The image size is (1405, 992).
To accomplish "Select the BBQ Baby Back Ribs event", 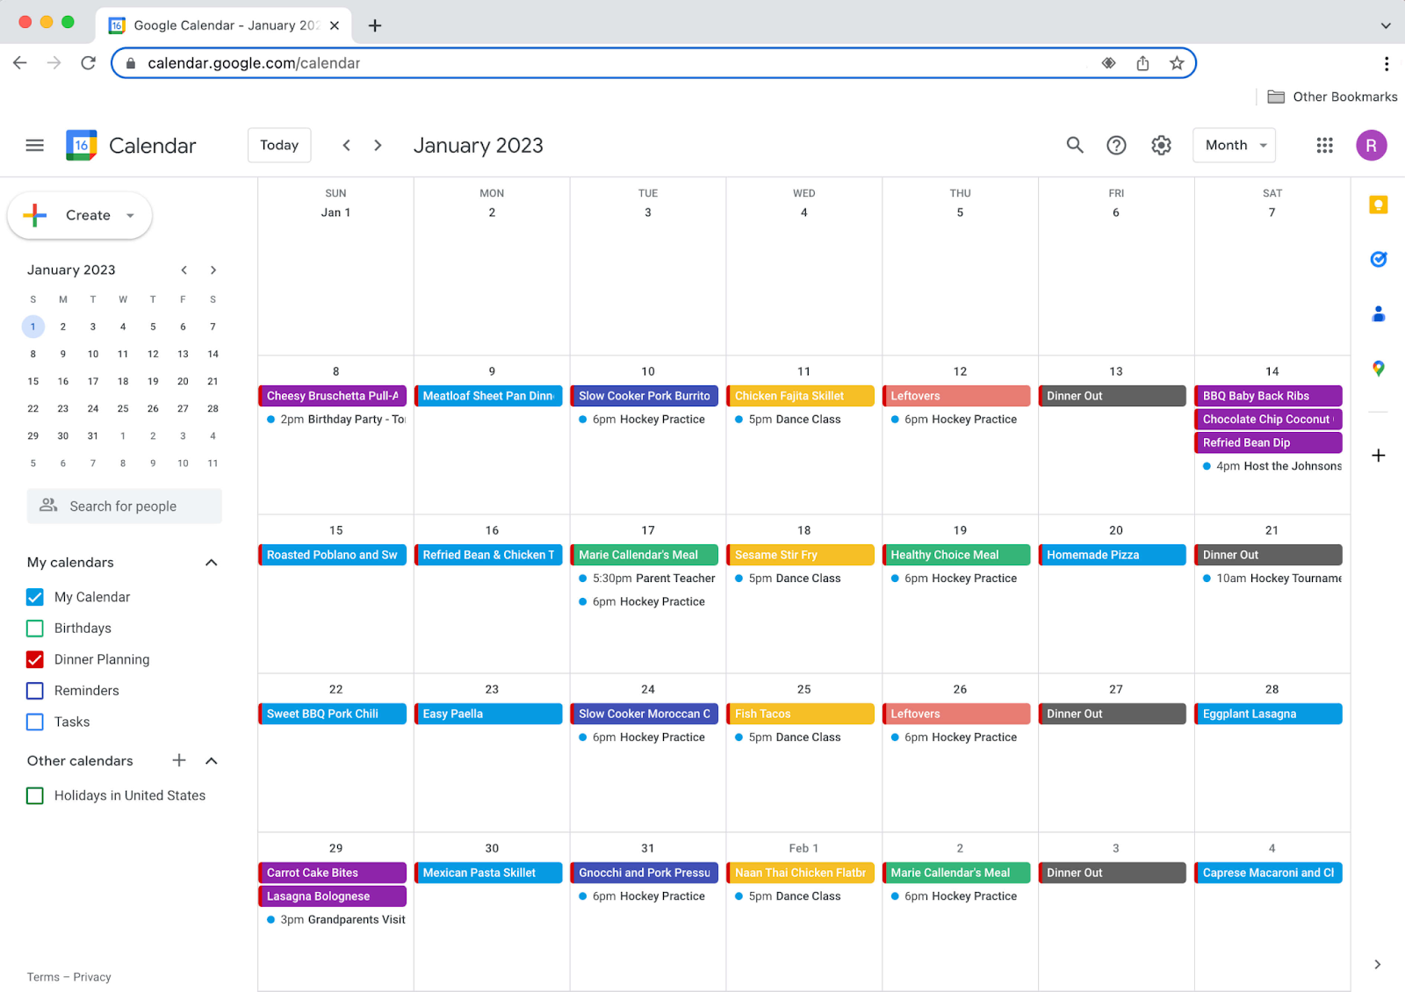I will [1267, 395].
